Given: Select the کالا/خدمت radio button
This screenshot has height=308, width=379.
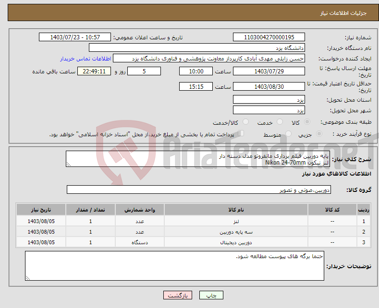Looking at the screenshot, I should (x=245, y=122).
